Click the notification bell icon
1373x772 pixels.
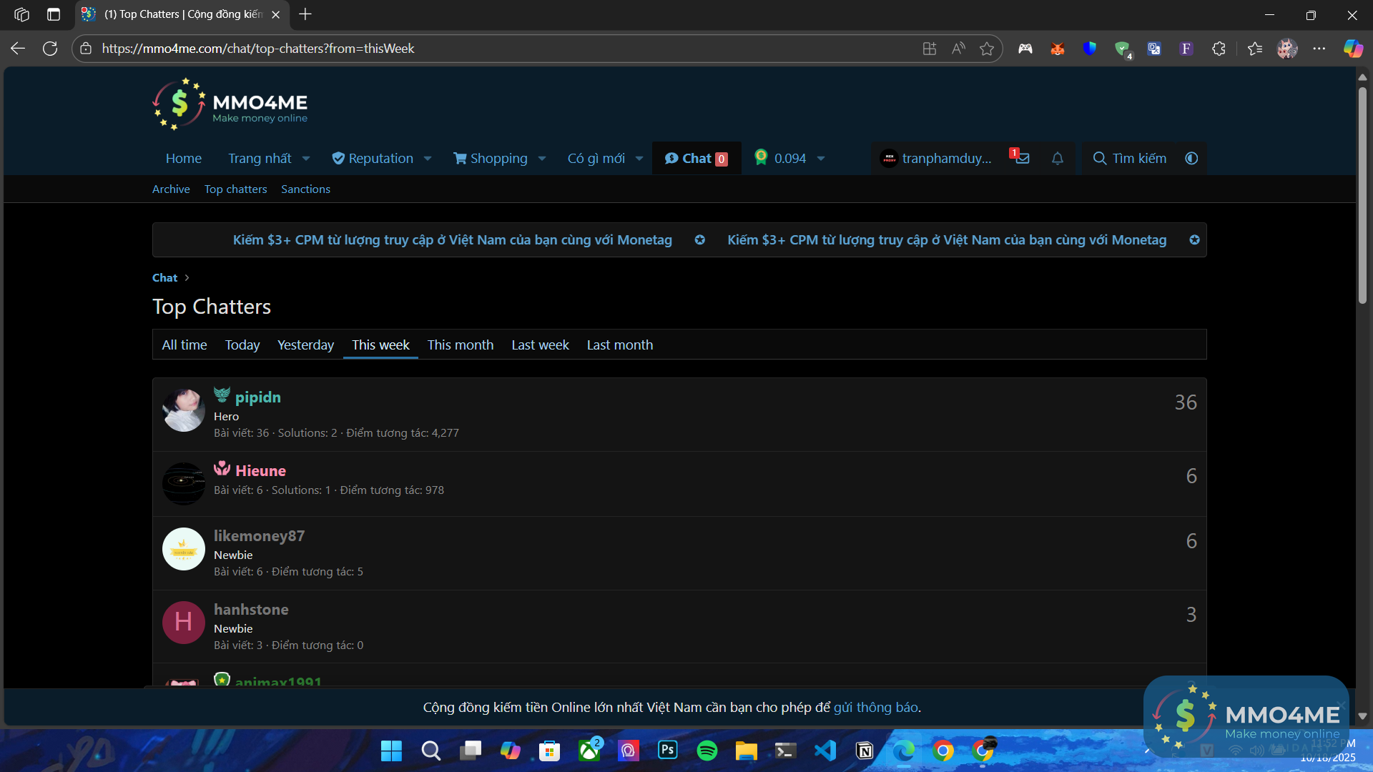click(x=1057, y=159)
